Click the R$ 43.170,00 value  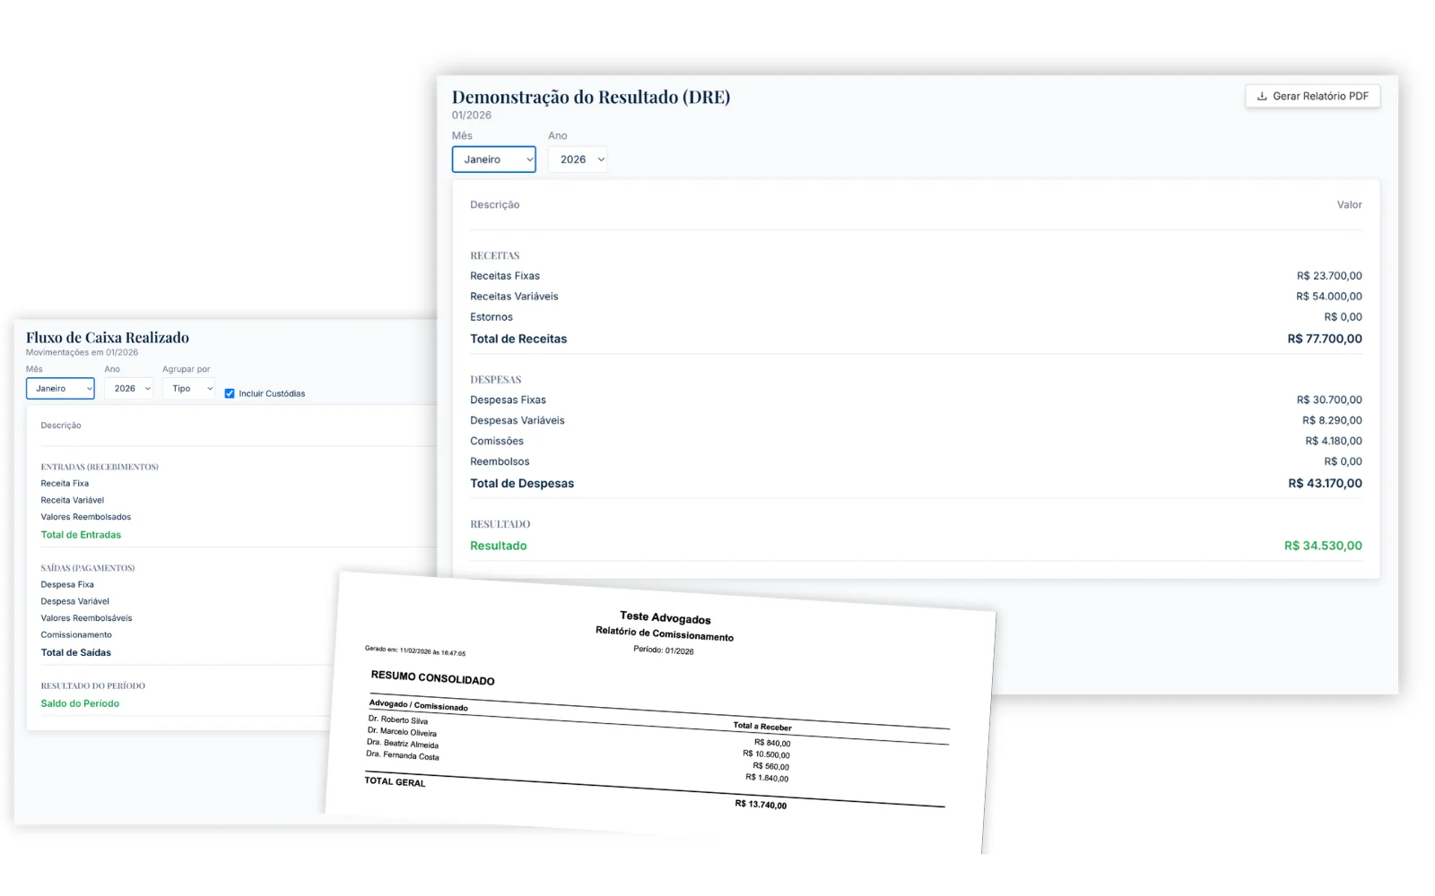(1325, 483)
